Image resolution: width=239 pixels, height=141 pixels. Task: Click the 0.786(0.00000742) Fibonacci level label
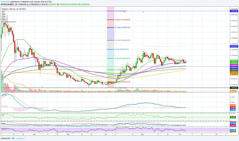click(123, 27)
